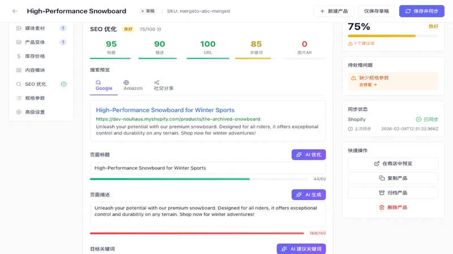Click the 已同步 status check icon
Image resolution: width=453 pixels, height=254 pixels.
click(x=418, y=119)
